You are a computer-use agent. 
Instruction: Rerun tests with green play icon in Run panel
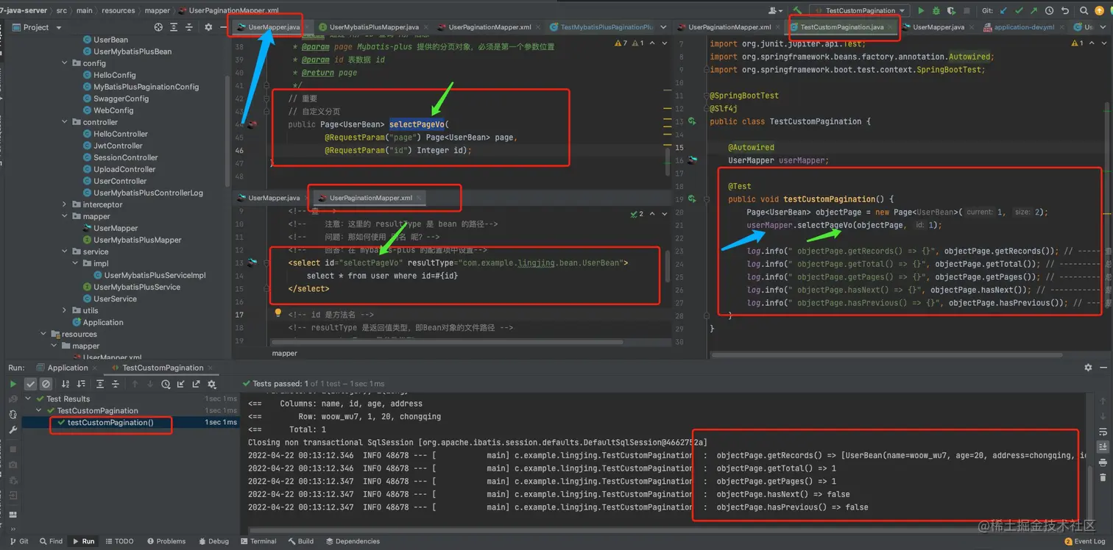[x=13, y=384]
